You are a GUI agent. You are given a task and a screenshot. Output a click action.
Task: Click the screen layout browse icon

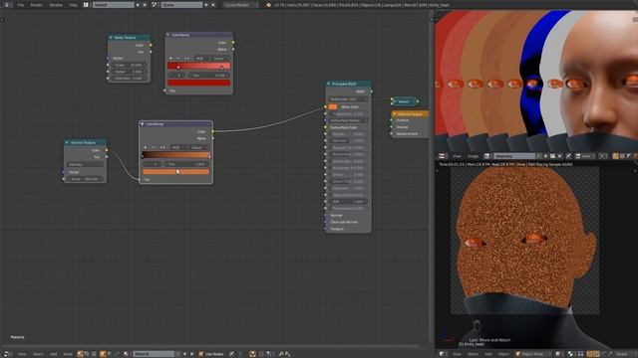(x=86, y=5)
